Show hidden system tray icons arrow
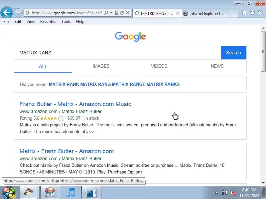The width and height of the screenshot is (266, 199). [x=216, y=193]
